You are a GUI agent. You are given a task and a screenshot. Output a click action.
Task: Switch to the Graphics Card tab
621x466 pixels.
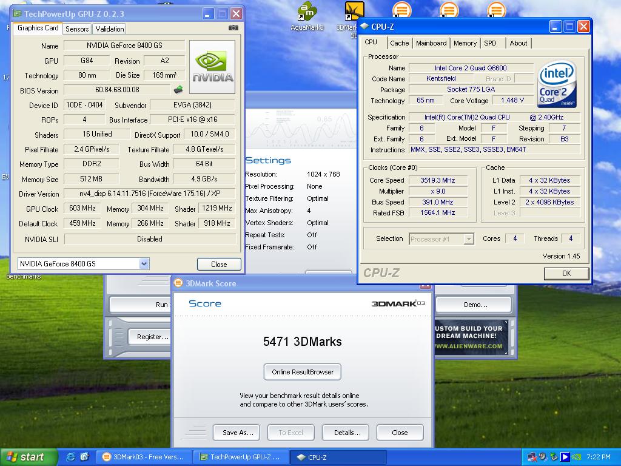[x=38, y=28]
